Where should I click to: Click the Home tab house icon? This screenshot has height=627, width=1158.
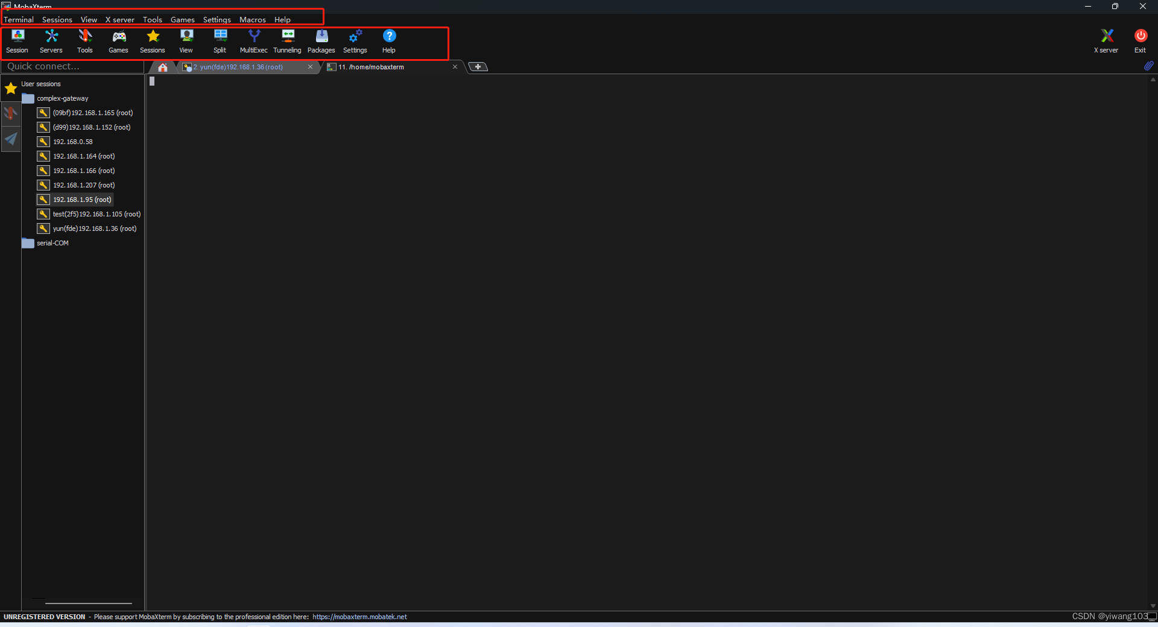click(163, 67)
